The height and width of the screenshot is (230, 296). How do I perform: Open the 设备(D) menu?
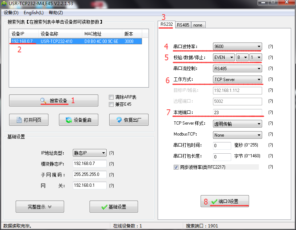pyautogui.click(x=11, y=13)
